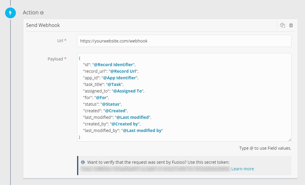305x185 pixels.
Task: Click the @Status field token
Action: coord(111,104)
